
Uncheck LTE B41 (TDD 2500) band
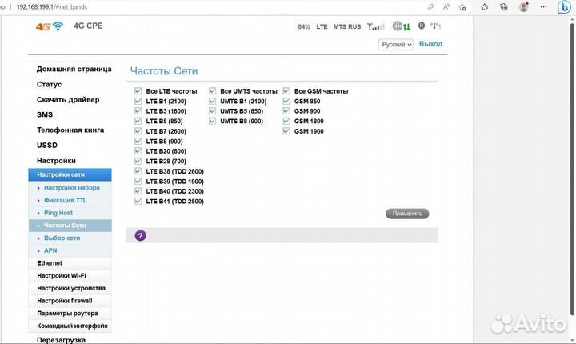coord(138,202)
